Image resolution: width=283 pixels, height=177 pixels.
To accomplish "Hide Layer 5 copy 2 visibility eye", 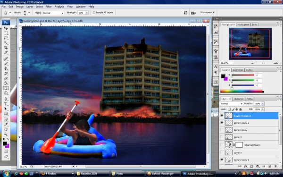I will pyautogui.click(x=222, y=123).
